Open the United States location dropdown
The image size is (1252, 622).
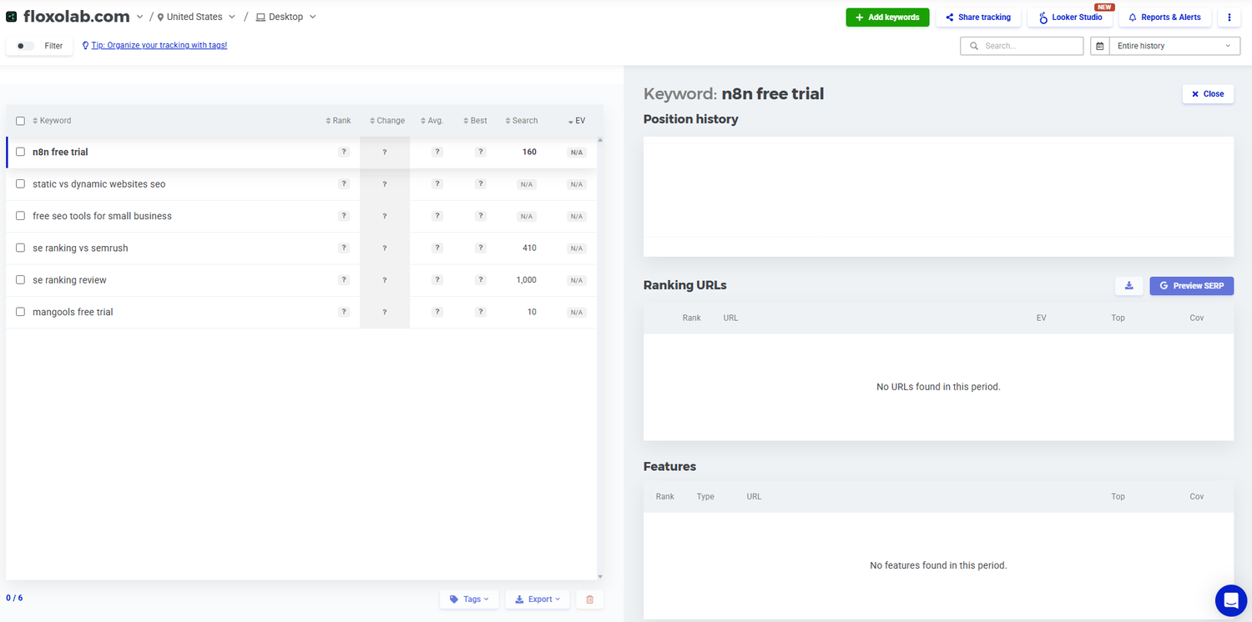(x=197, y=17)
